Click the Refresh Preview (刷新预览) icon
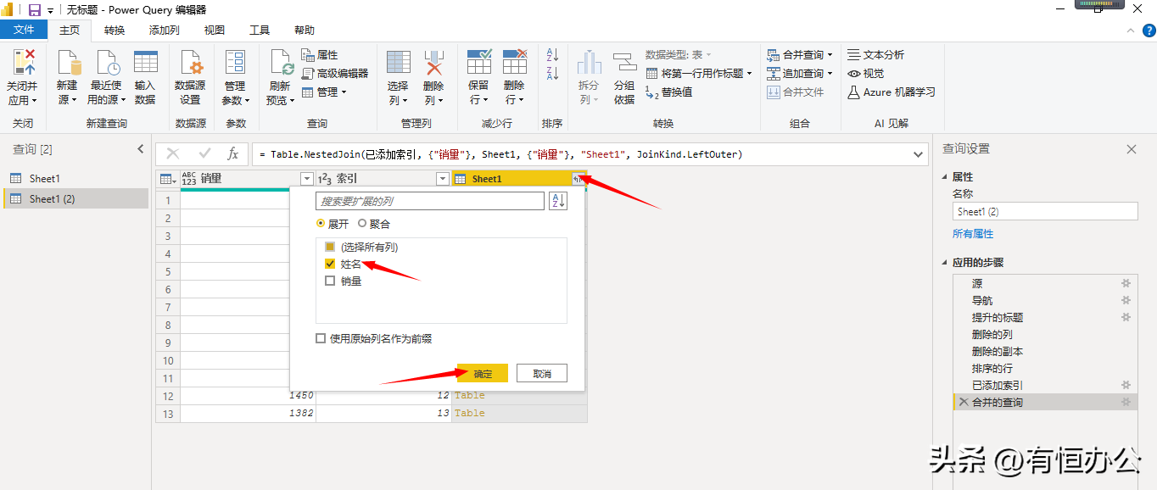 click(280, 63)
